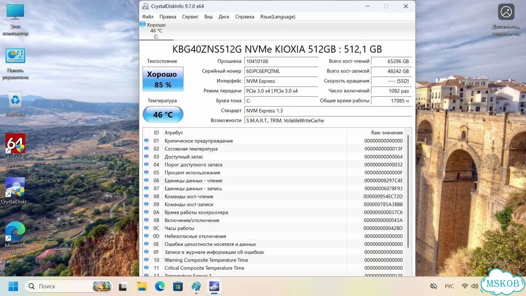Open the Microsoft Edge desktop shortcut
526x296 pixels.
point(15,238)
